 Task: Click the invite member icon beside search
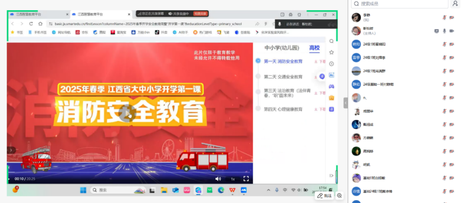[x=455, y=3]
